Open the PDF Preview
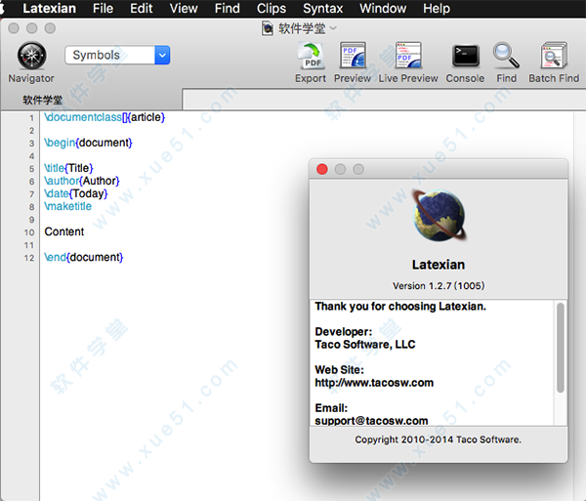 353,56
